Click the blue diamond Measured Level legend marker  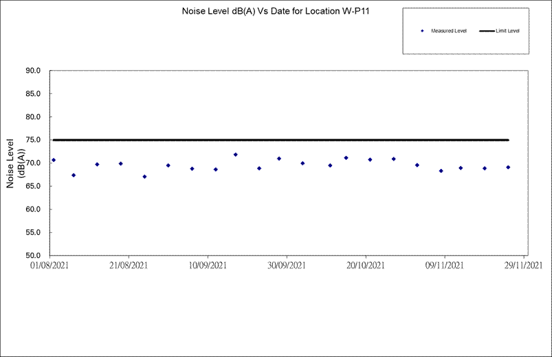coord(421,32)
